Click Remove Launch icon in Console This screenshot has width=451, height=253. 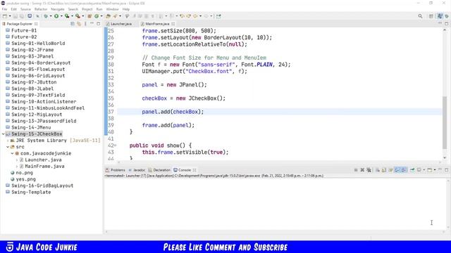click(x=362, y=170)
